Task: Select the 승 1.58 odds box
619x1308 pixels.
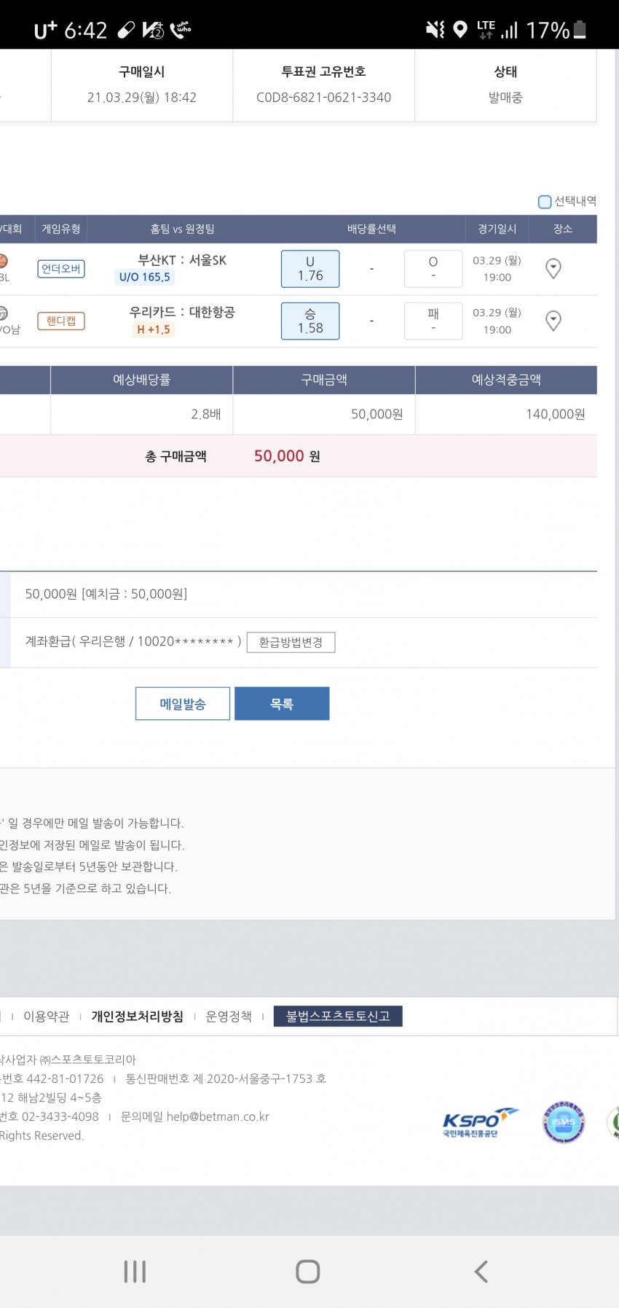Action: pos(310,321)
